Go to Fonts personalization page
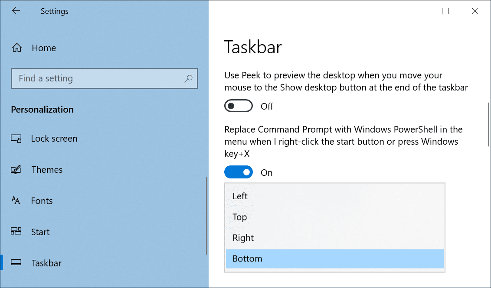The width and height of the screenshot is (491, 288). (x=42, y=201)
